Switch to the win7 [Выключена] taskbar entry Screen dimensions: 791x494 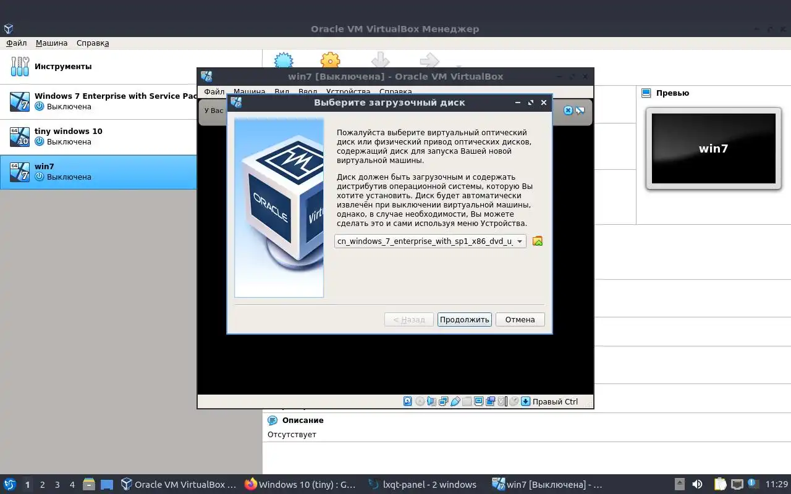(x=549, y=485)
